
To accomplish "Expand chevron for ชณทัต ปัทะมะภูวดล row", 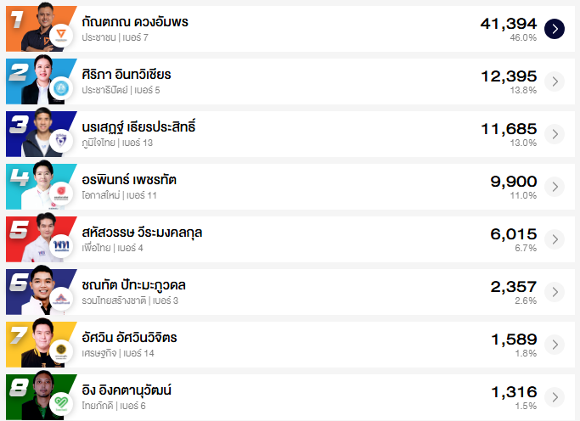I will coord(554,292).
